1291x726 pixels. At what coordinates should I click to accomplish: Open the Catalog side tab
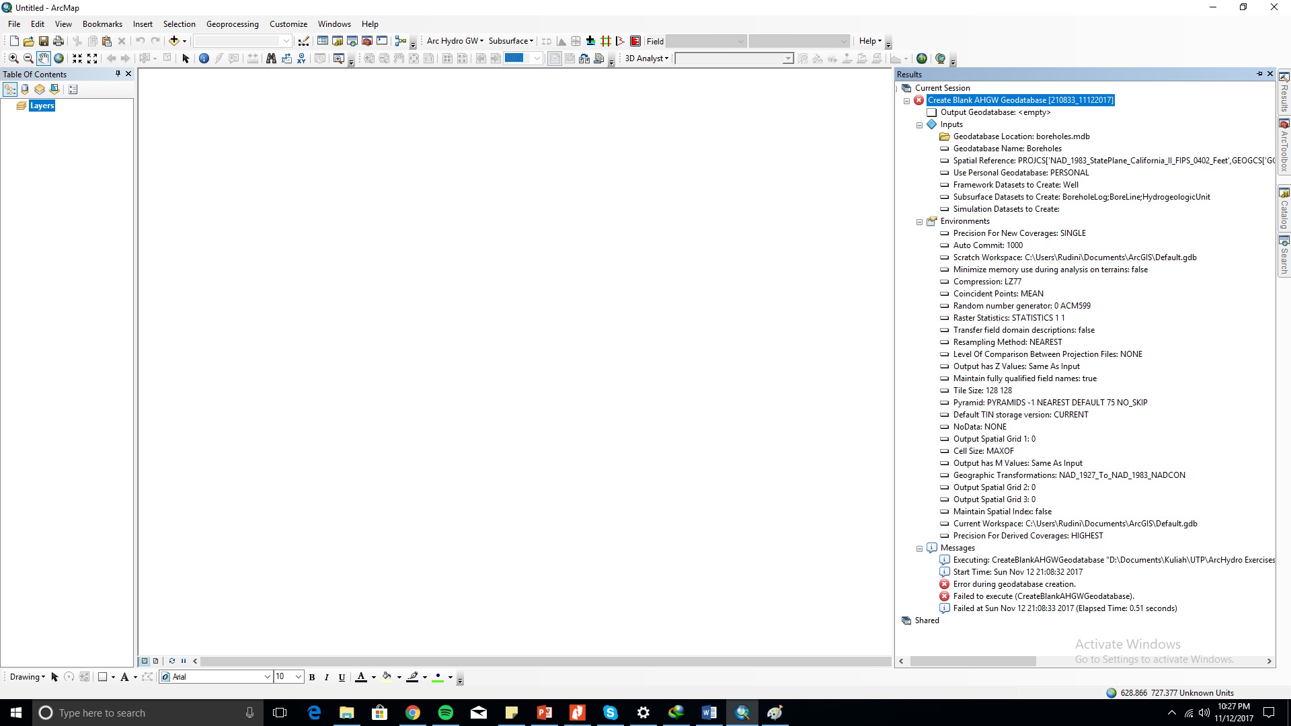point(1284,208)
